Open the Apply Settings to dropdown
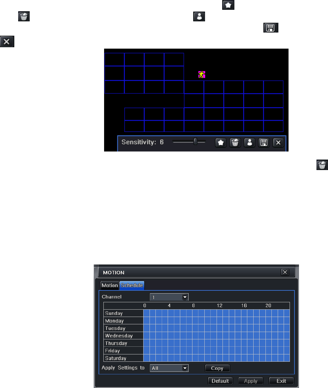 [169, 368]
